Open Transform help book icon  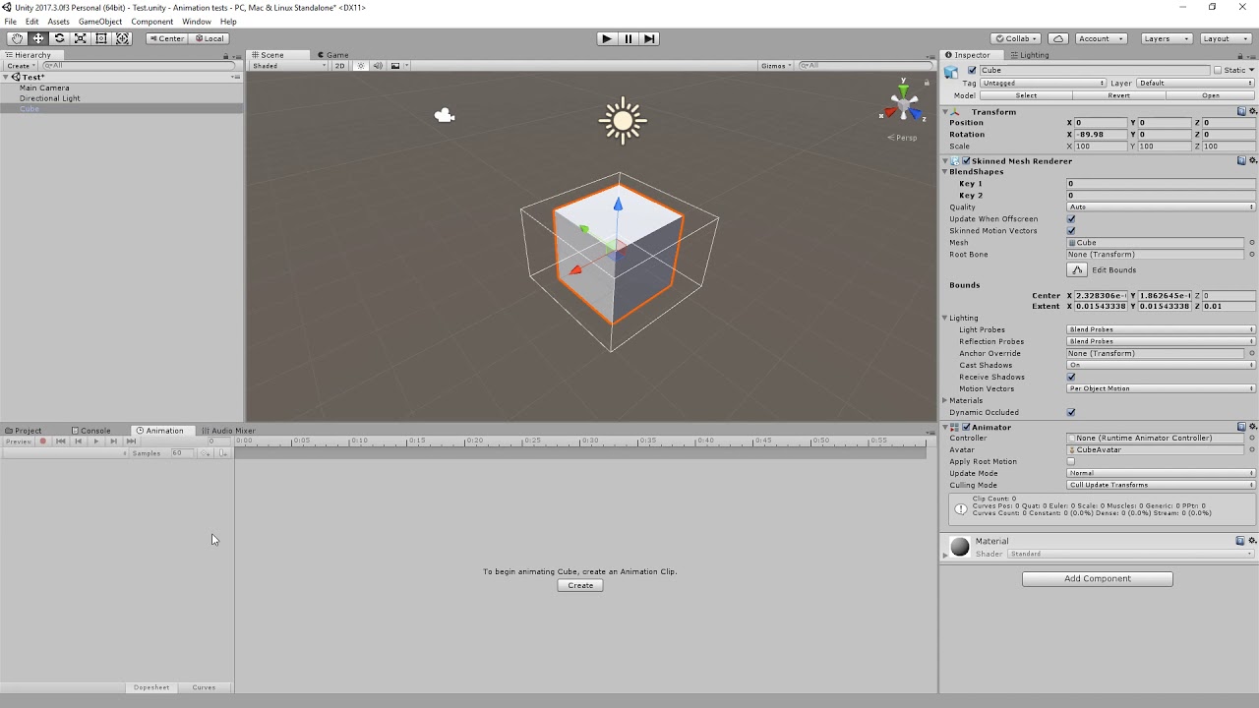1241,112
